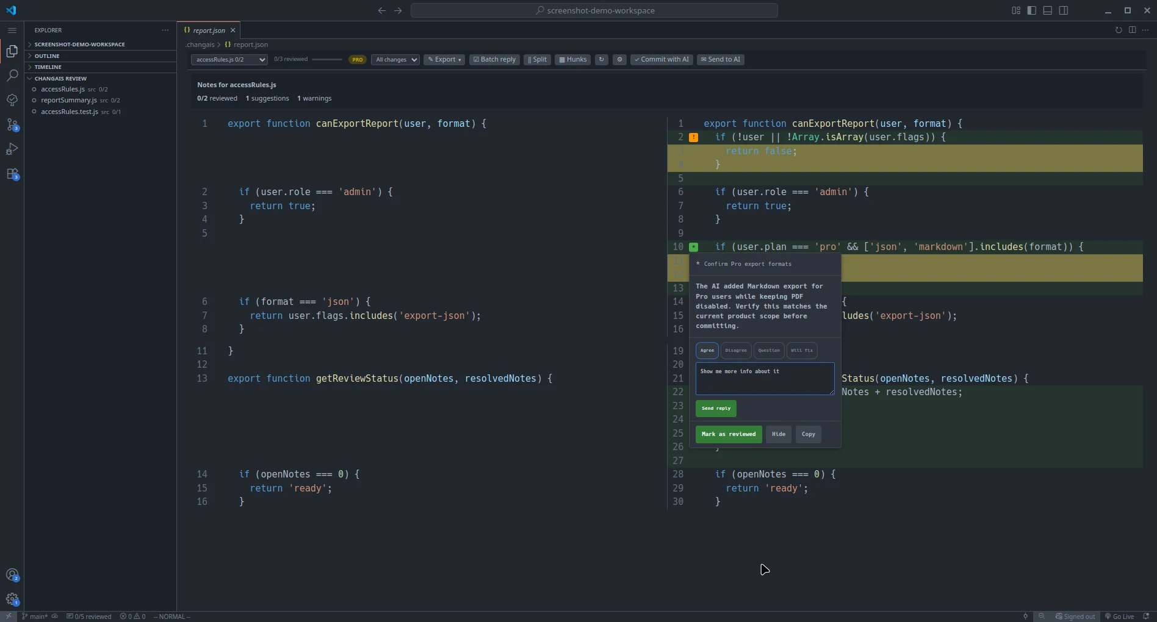Close the report.json tab
1157x622 pixels.
click(233, 30)
